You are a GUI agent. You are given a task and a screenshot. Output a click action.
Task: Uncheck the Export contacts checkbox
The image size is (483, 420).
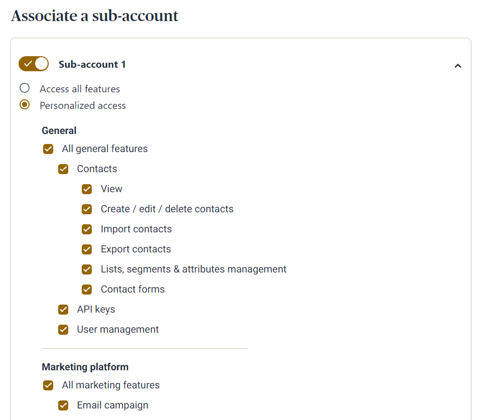click(x=87, y=249)
